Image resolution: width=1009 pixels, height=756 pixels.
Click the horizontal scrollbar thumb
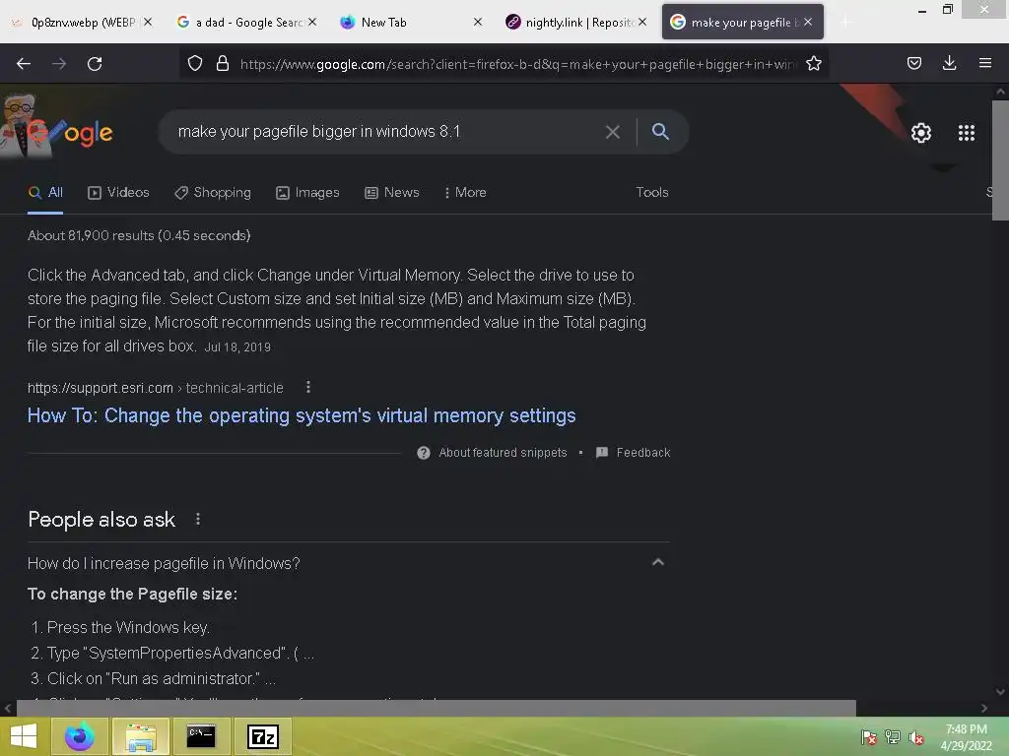pos(437,708)
